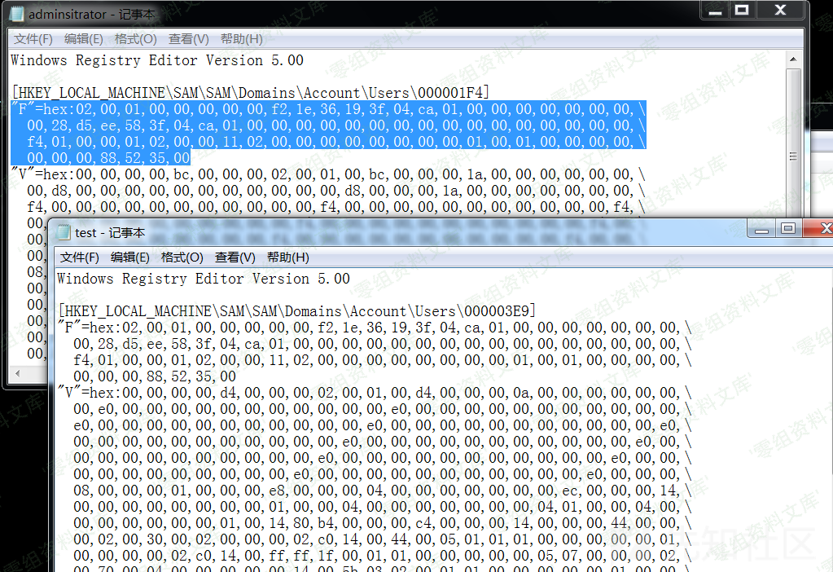Open 文件(F) menu in adminsitrator window
The image size is (833, 572).
click(33, 39)
